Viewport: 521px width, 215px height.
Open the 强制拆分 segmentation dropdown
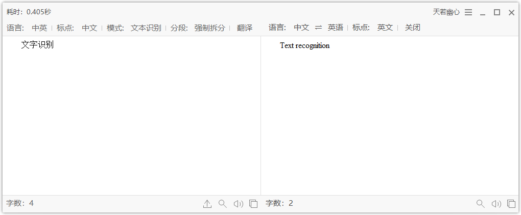tap(209, 28)
